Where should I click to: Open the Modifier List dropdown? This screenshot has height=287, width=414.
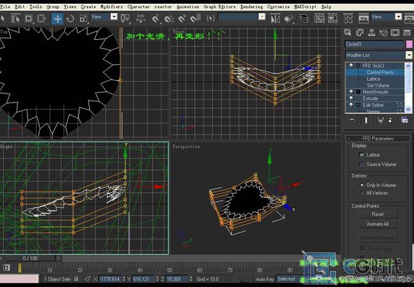(409, 56)
